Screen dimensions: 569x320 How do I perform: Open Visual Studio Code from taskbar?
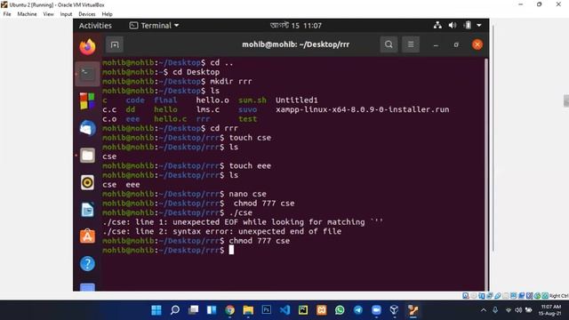click(x=284, y=310)
